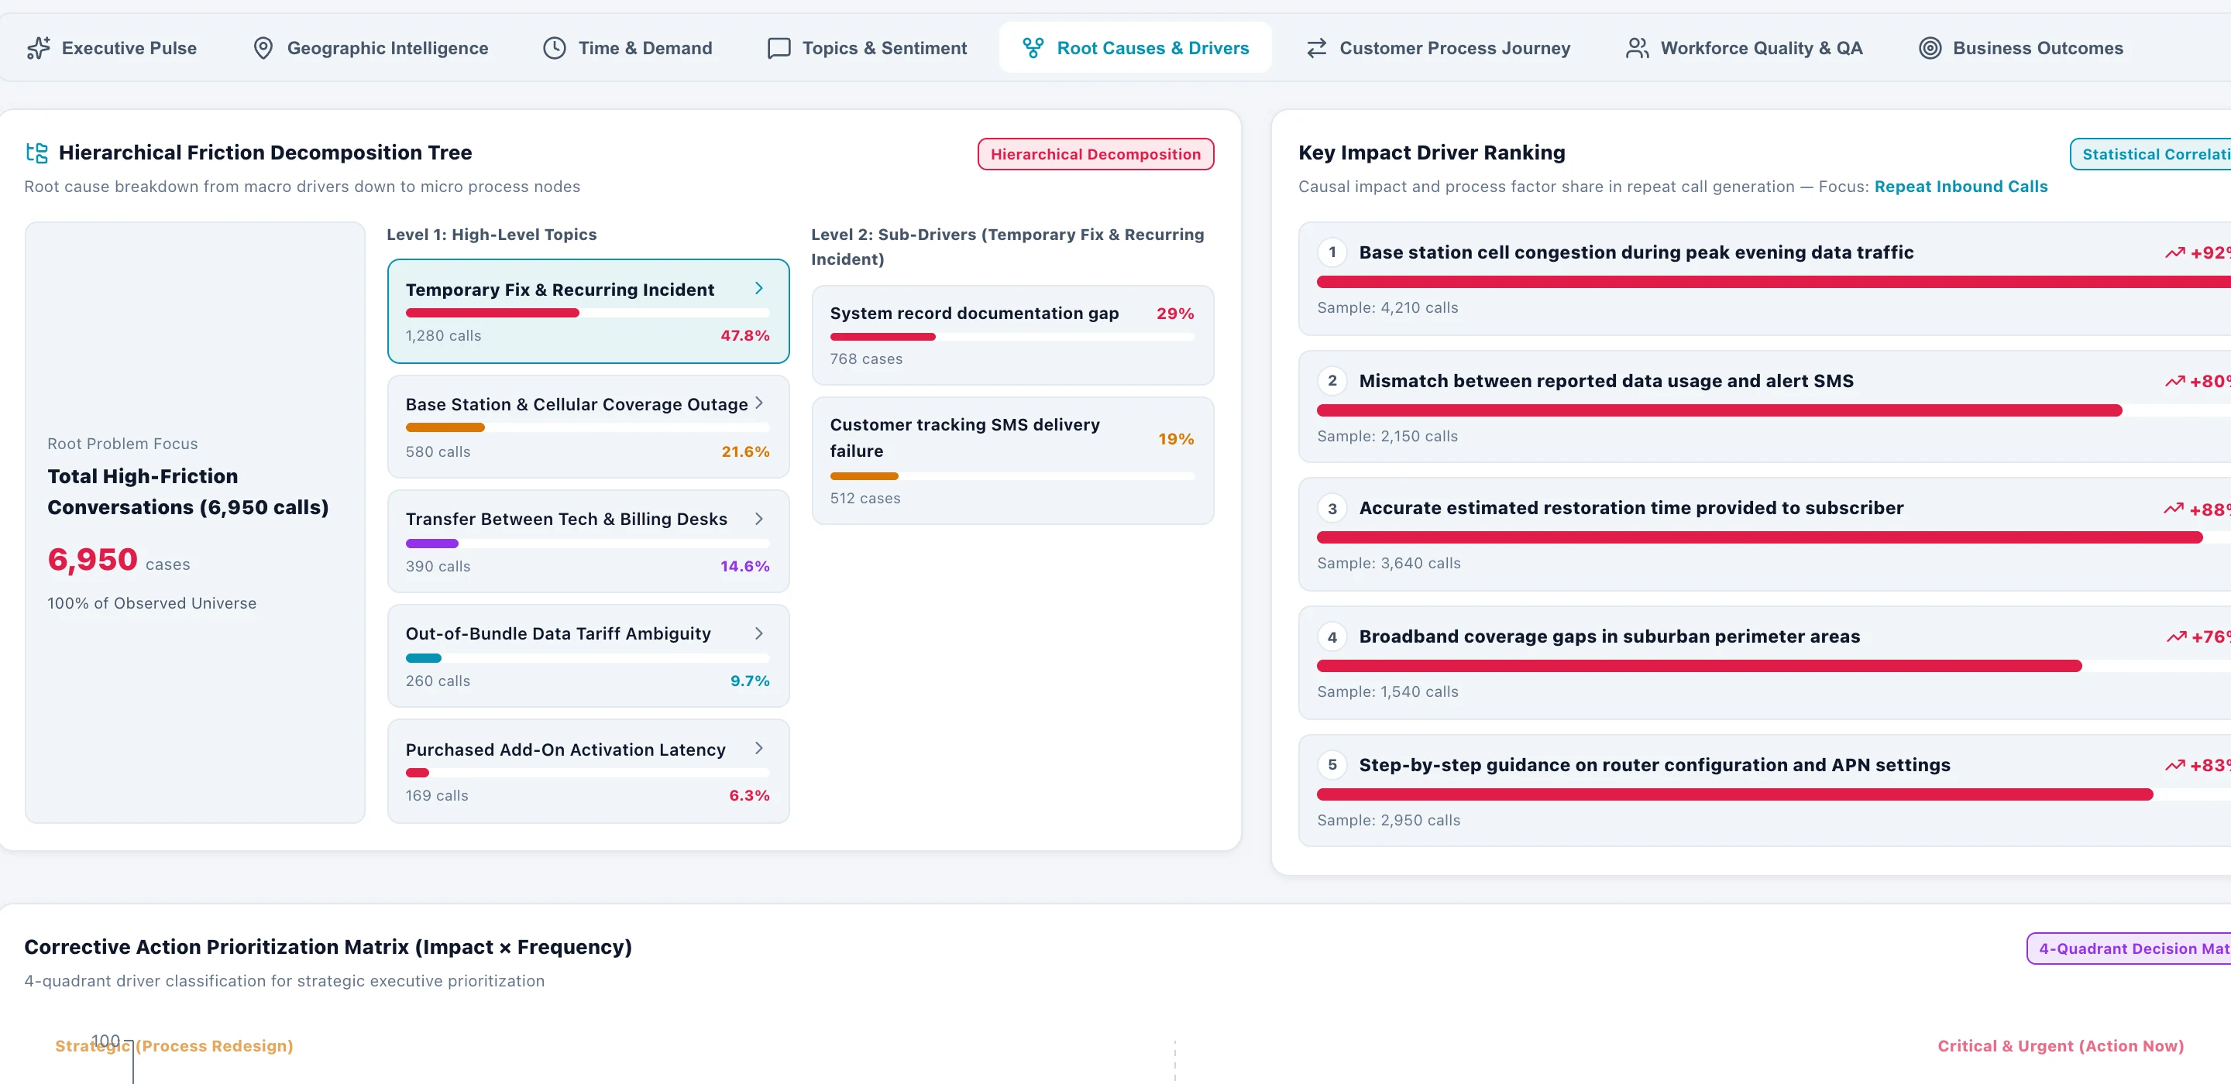Click the Topics & Sentiment chat bubble icon

[x=779, y=48]
